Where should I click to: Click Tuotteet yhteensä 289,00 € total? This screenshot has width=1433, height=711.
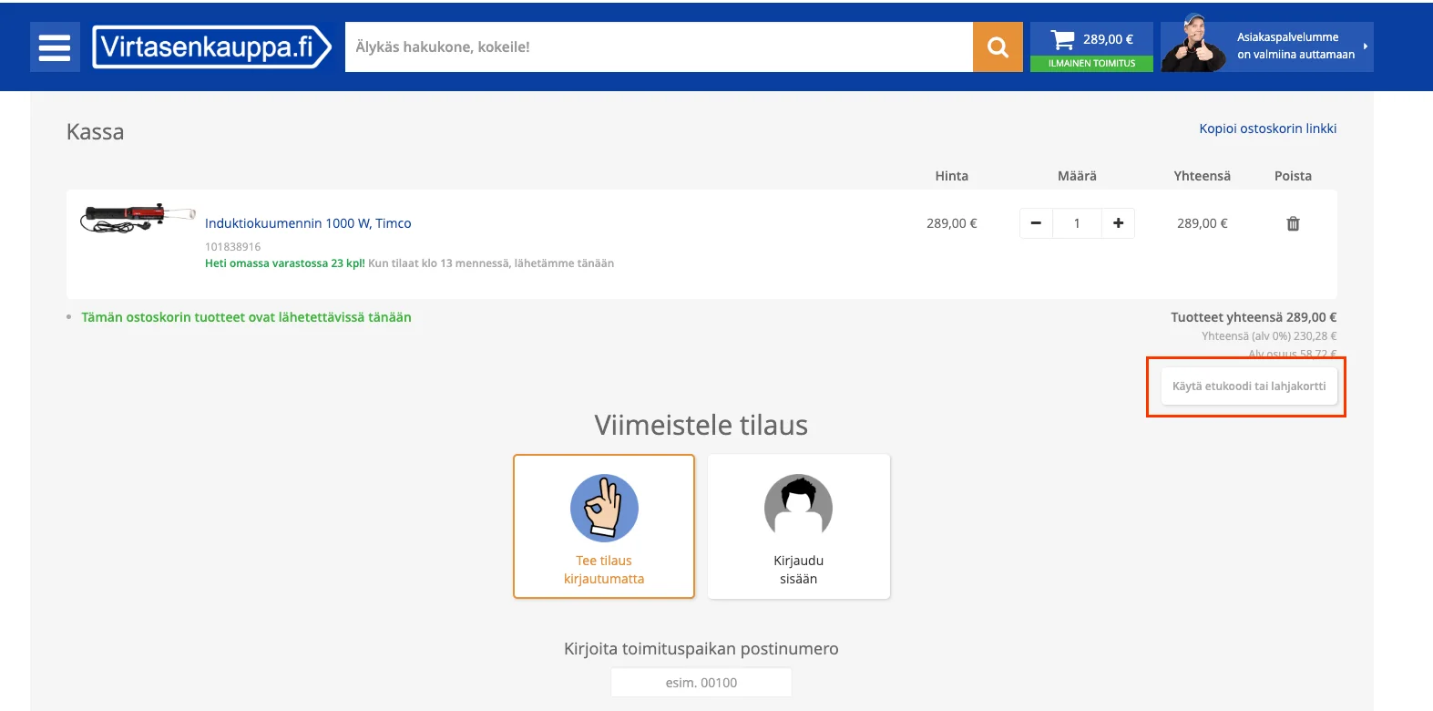click(1254, 317)
